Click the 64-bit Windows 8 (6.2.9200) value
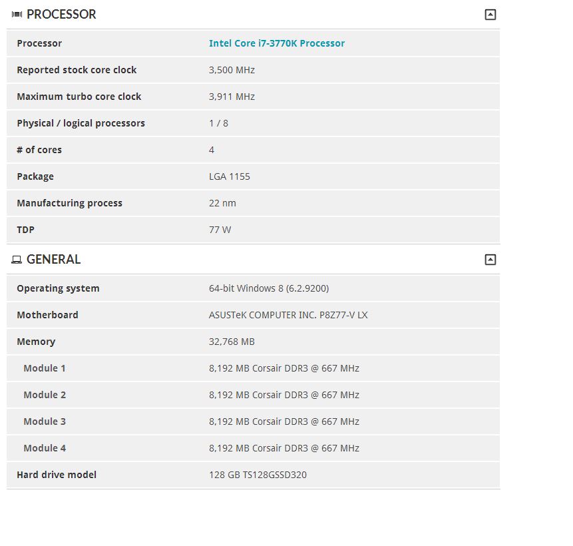The height and width of the screenshot is (546, 573). click(x=269, y=288)
